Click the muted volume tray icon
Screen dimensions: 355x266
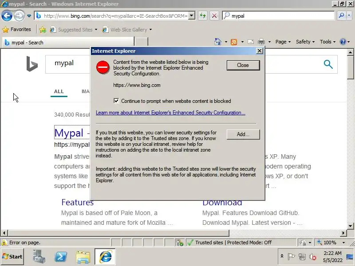(x=312, y=257)
